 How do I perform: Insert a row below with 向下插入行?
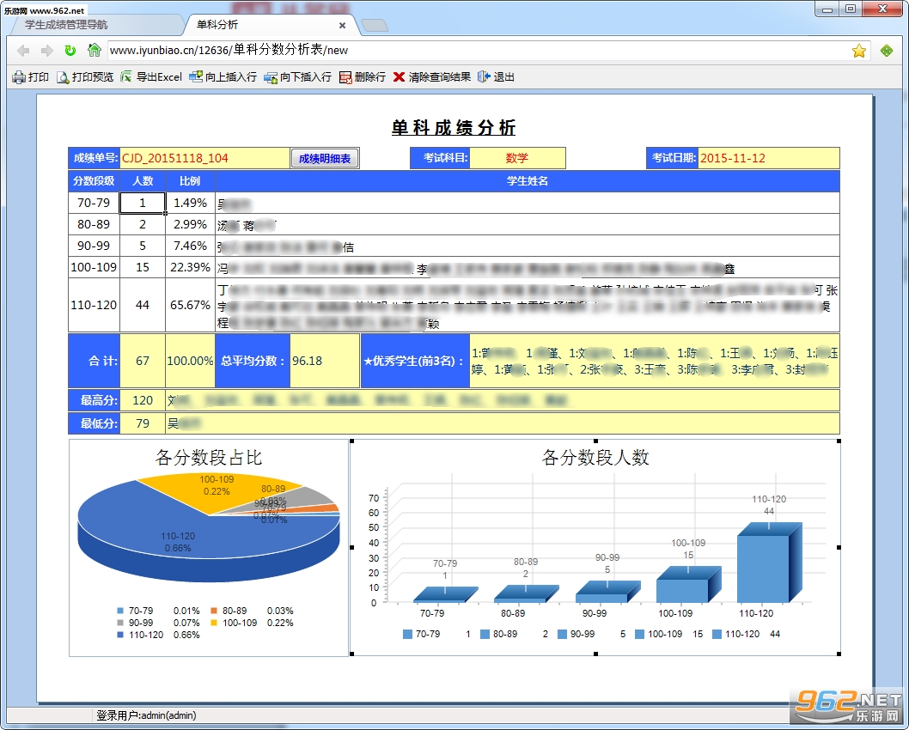pyautogui.click(x=297, y=77)
